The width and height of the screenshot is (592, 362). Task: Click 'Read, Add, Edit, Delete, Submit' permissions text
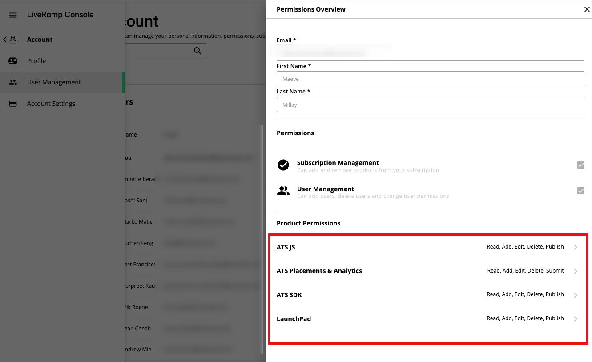click(526, 271)
